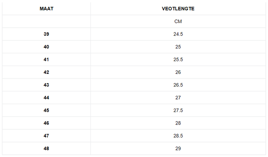Click the 28 length value

[178, 123]
